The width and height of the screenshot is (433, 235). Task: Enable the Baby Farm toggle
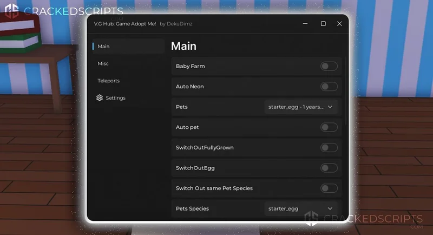tap(329, 66)
